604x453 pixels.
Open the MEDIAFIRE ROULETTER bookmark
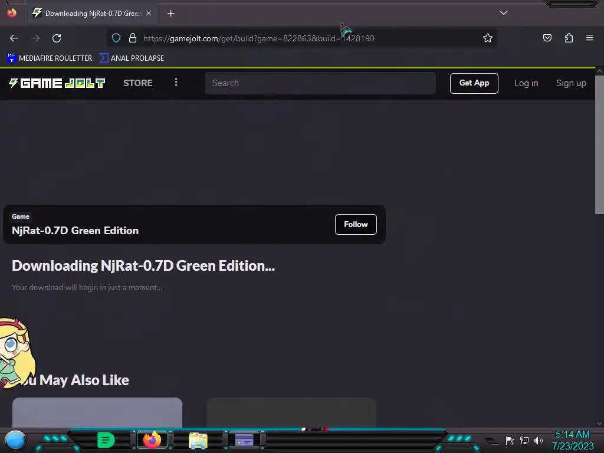[50, 58]
